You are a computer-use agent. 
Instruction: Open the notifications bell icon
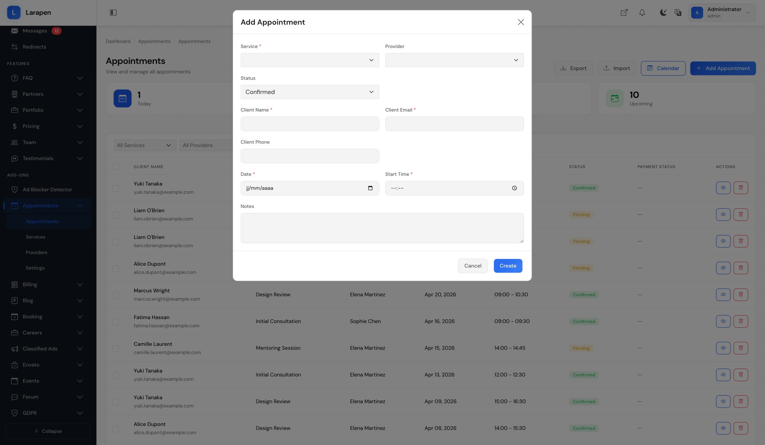642,13
